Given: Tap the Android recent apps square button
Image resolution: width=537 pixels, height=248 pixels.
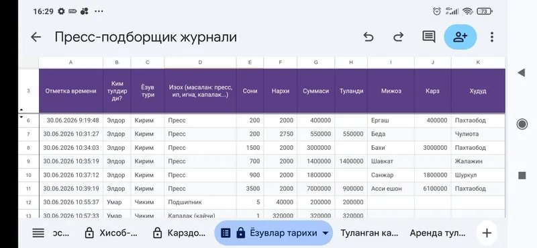Looking at the screenshot, I should [x=522, y=175].
